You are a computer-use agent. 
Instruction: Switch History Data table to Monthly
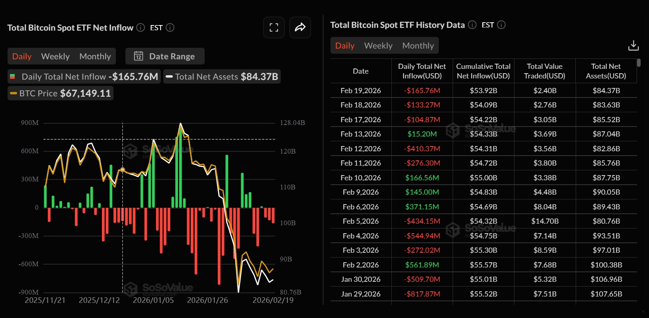click(418, 45)
